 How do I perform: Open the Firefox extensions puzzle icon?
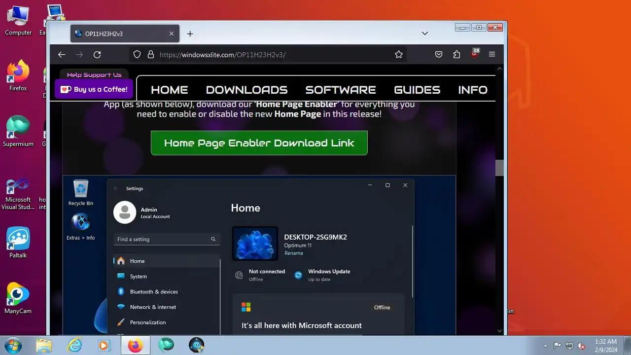pos(456,55)
